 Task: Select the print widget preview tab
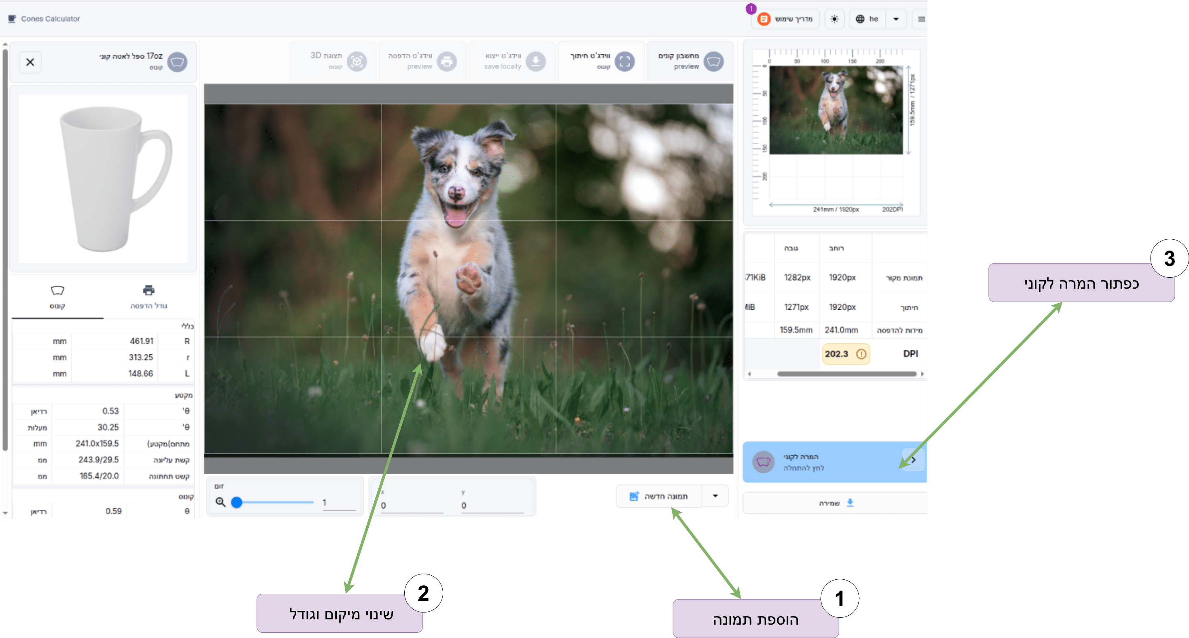pyautogui.click(x=423, y=61)
